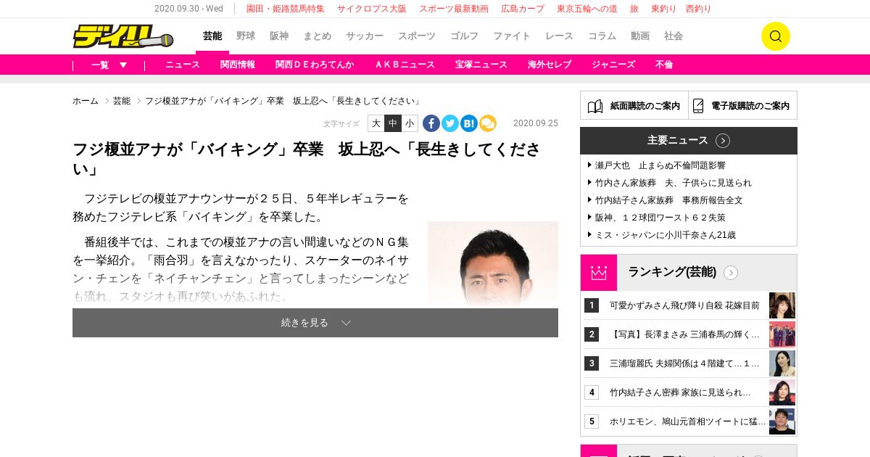Open the 阪神 tab

click(279, 36)
